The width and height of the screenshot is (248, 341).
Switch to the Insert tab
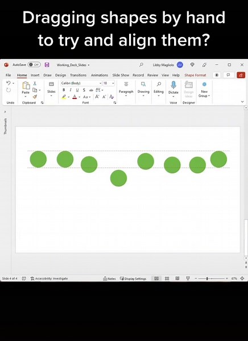coord(35,75)
